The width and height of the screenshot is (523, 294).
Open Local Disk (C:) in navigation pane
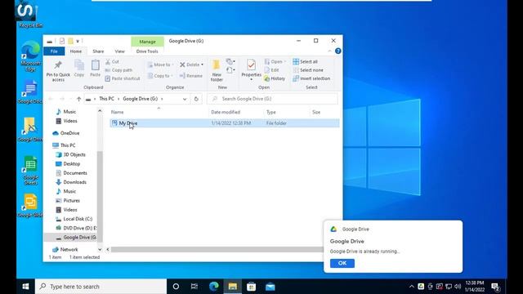pos(74,219)
